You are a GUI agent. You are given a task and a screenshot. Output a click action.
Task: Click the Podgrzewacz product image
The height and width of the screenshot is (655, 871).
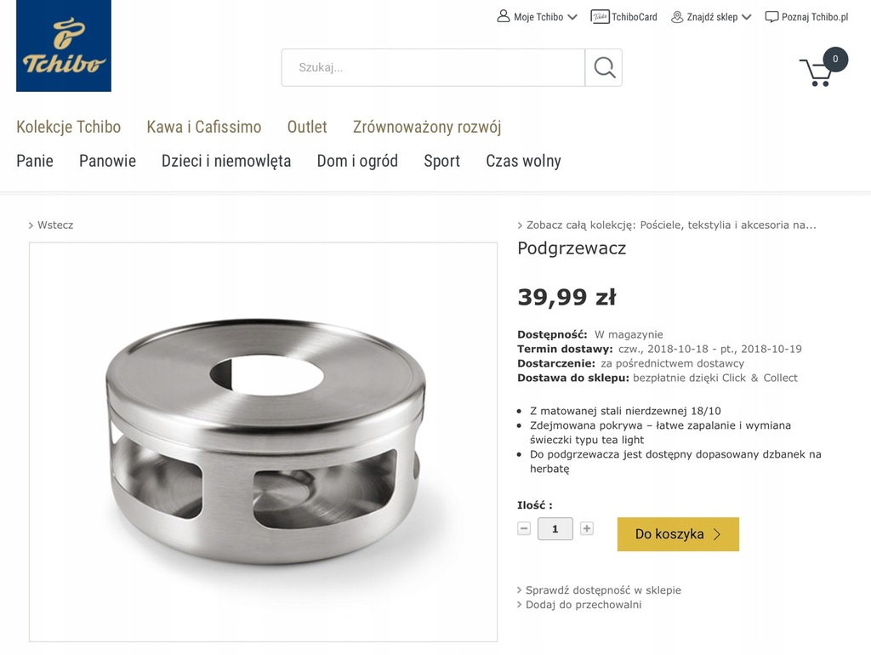pyautogui.click(x=264, y=441)
